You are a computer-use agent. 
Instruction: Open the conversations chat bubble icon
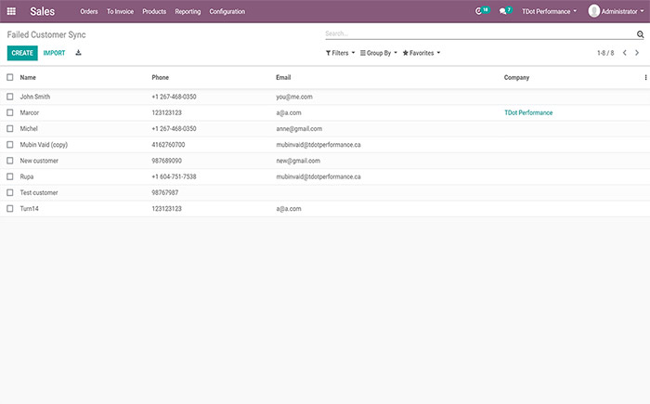pos(502,11)
